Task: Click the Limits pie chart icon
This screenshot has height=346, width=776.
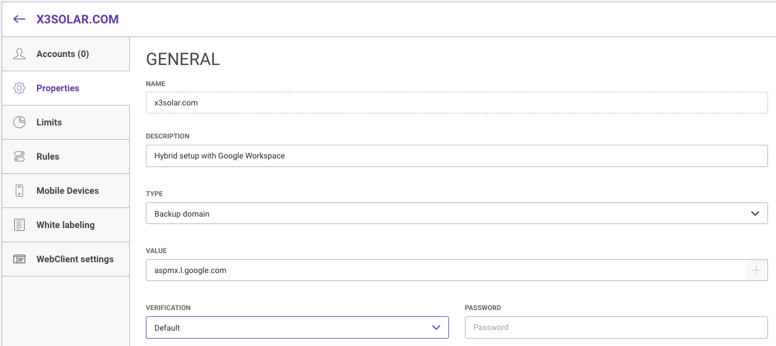Action: coord(19,123)
